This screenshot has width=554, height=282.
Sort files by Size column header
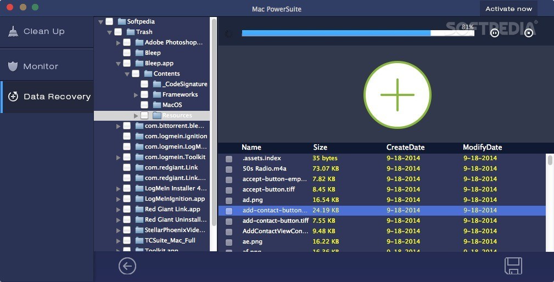pos(320,147)
